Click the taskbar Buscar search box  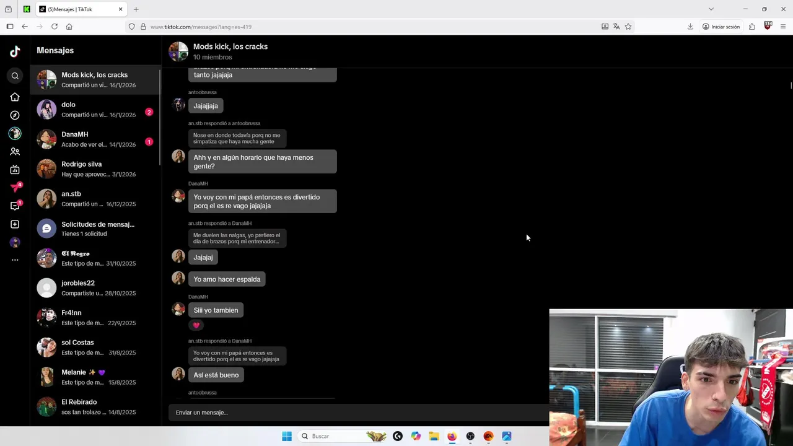(343, 436)
